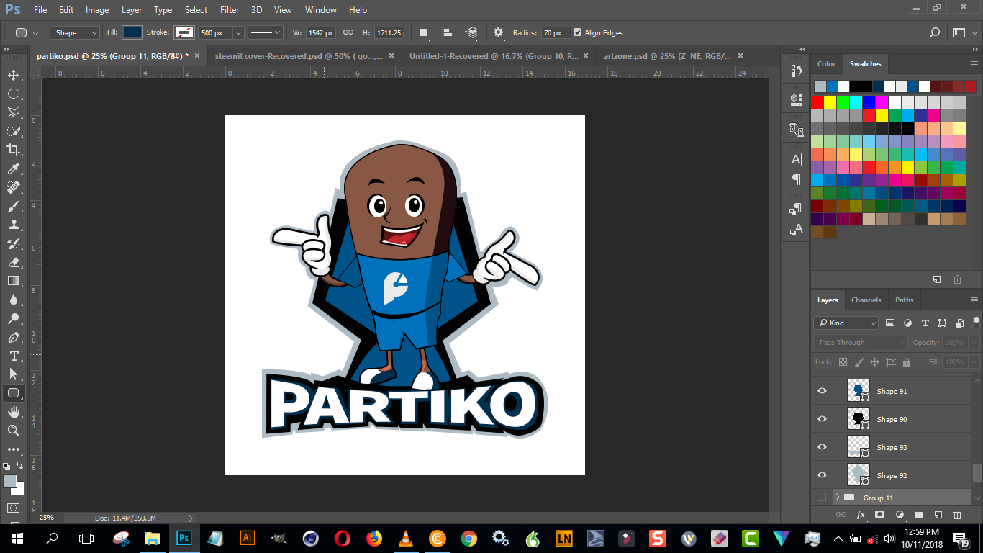Pick the pure red swatch
This screenshot has width=983, height=553.
pos(817,102)
